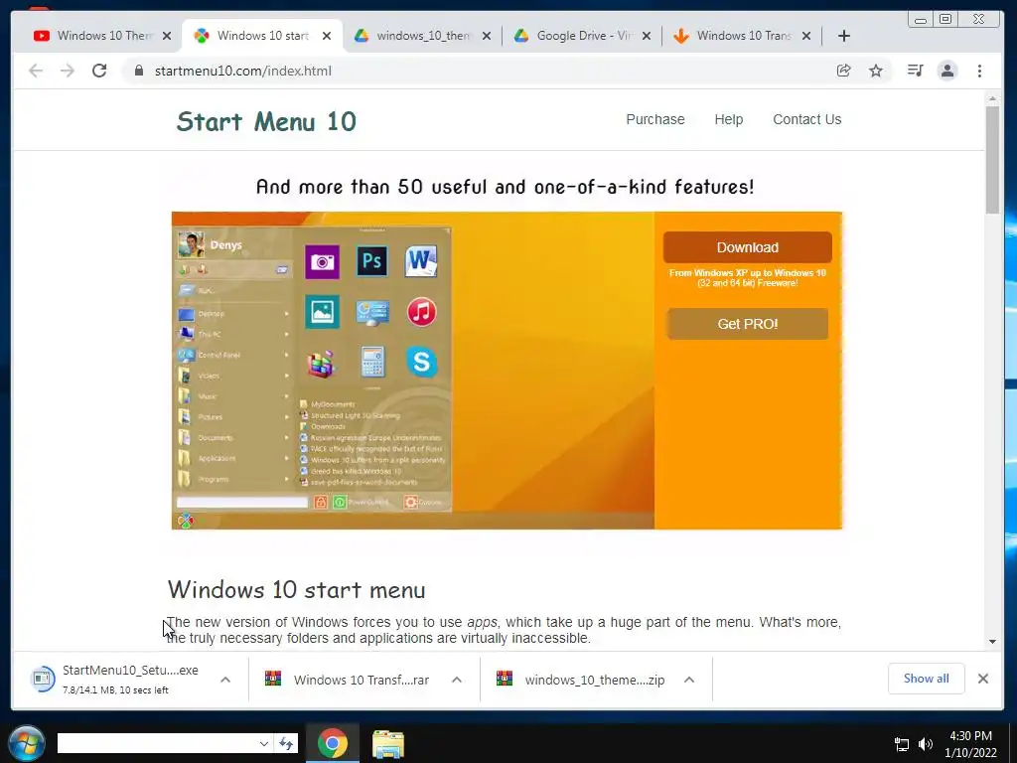
Task: Close the downloads bar
Action: tap(983, 679)
